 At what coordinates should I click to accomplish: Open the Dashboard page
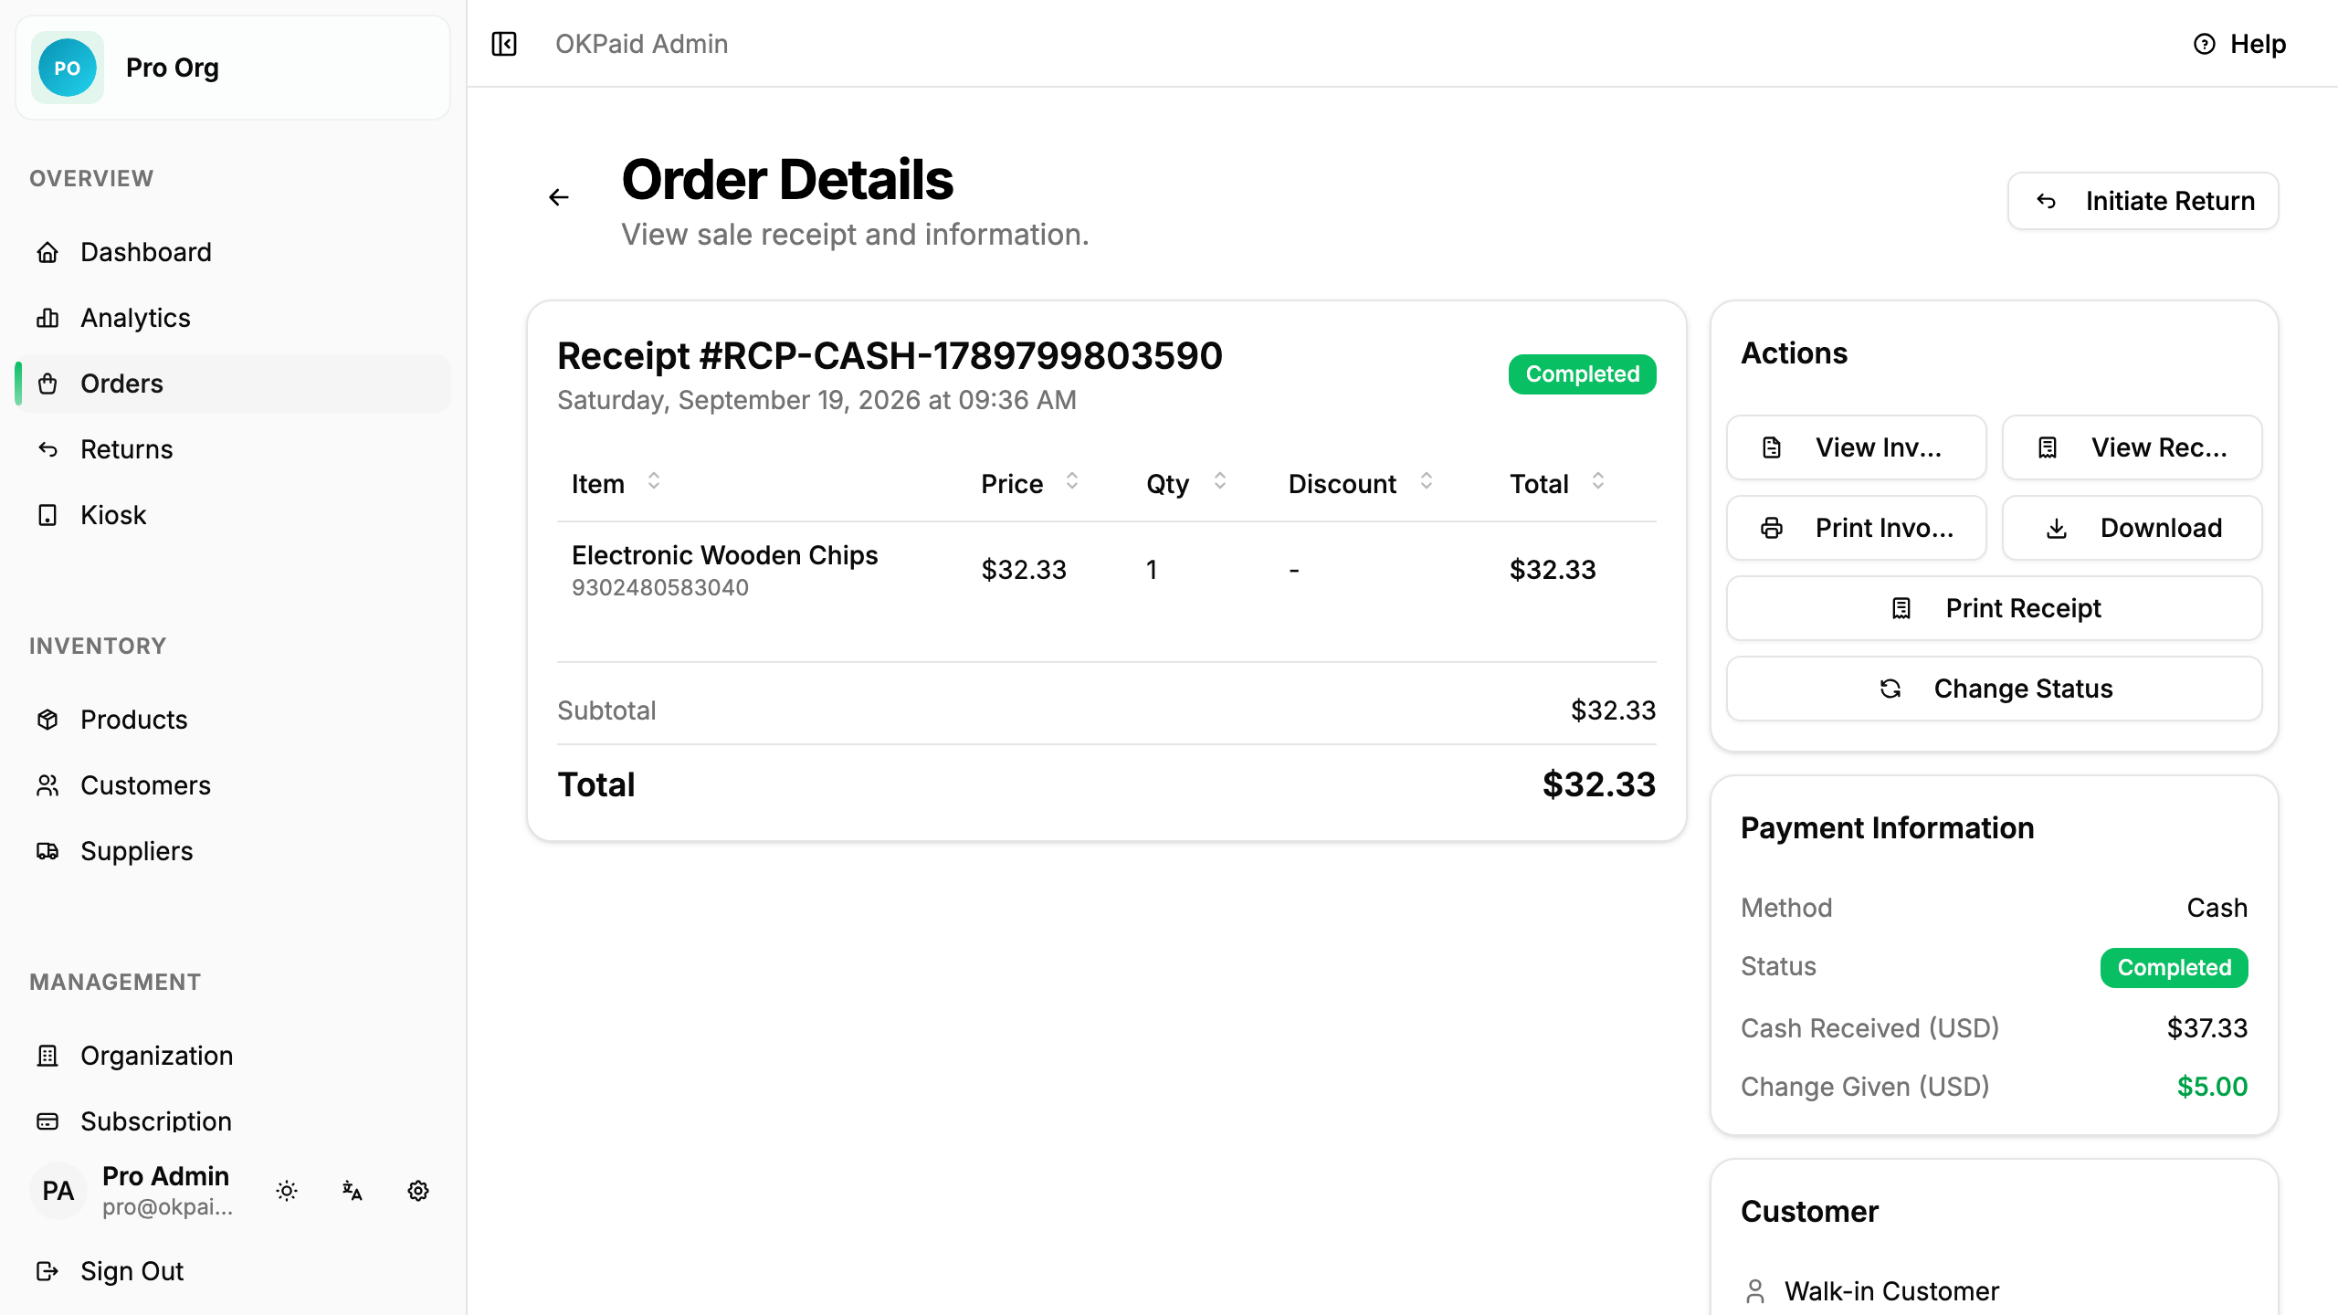pyautogui.click(x=233, y=252)
